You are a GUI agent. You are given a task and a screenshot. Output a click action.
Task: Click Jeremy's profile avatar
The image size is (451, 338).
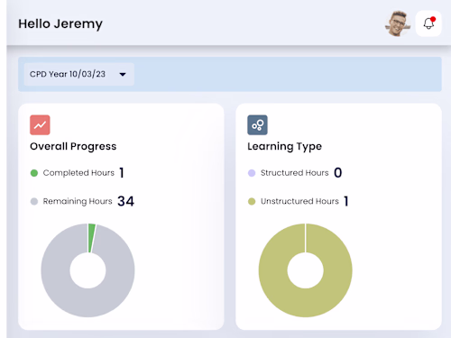tap(398, 23)
